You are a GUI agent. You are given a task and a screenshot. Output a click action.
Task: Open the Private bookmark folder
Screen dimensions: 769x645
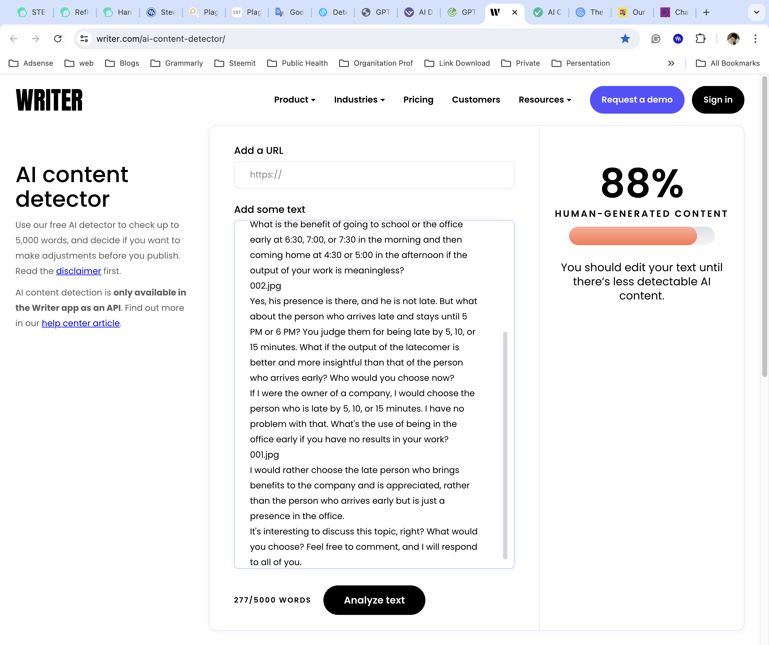pos(521,63)
